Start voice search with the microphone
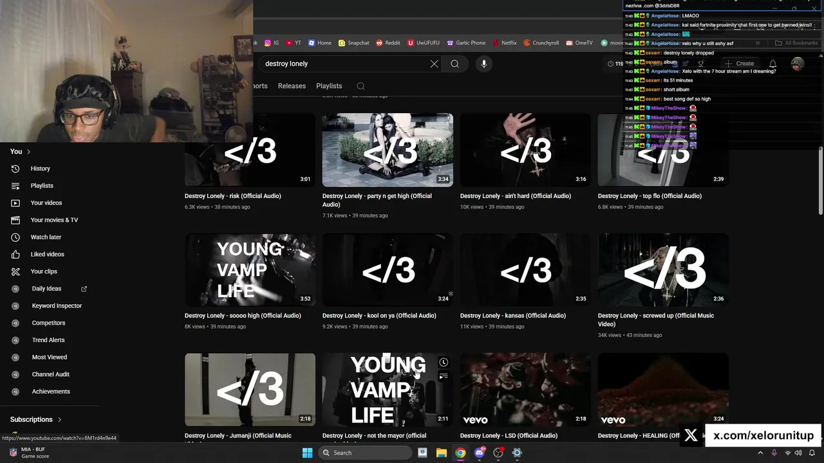This screenshot has width=824, height=463. point(484,64)
